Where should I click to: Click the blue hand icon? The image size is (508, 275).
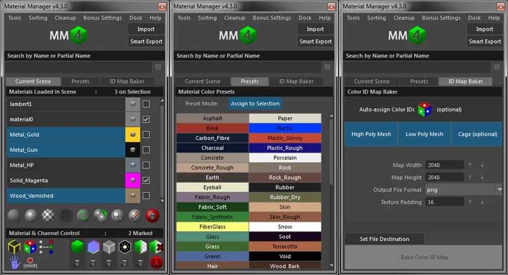click(x=14, y=262)
